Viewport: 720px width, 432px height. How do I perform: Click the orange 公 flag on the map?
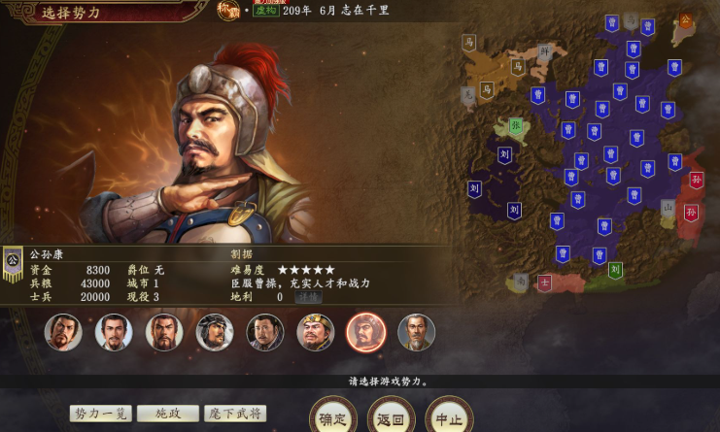click(x=686, y=20)
